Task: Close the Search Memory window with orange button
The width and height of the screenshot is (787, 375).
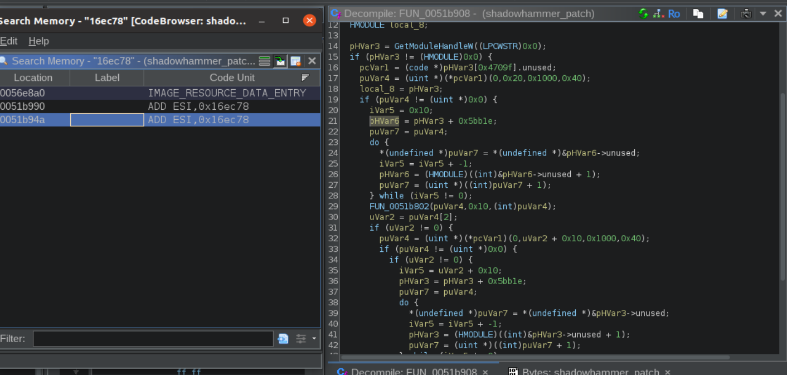Action: (x=310, y=21)
